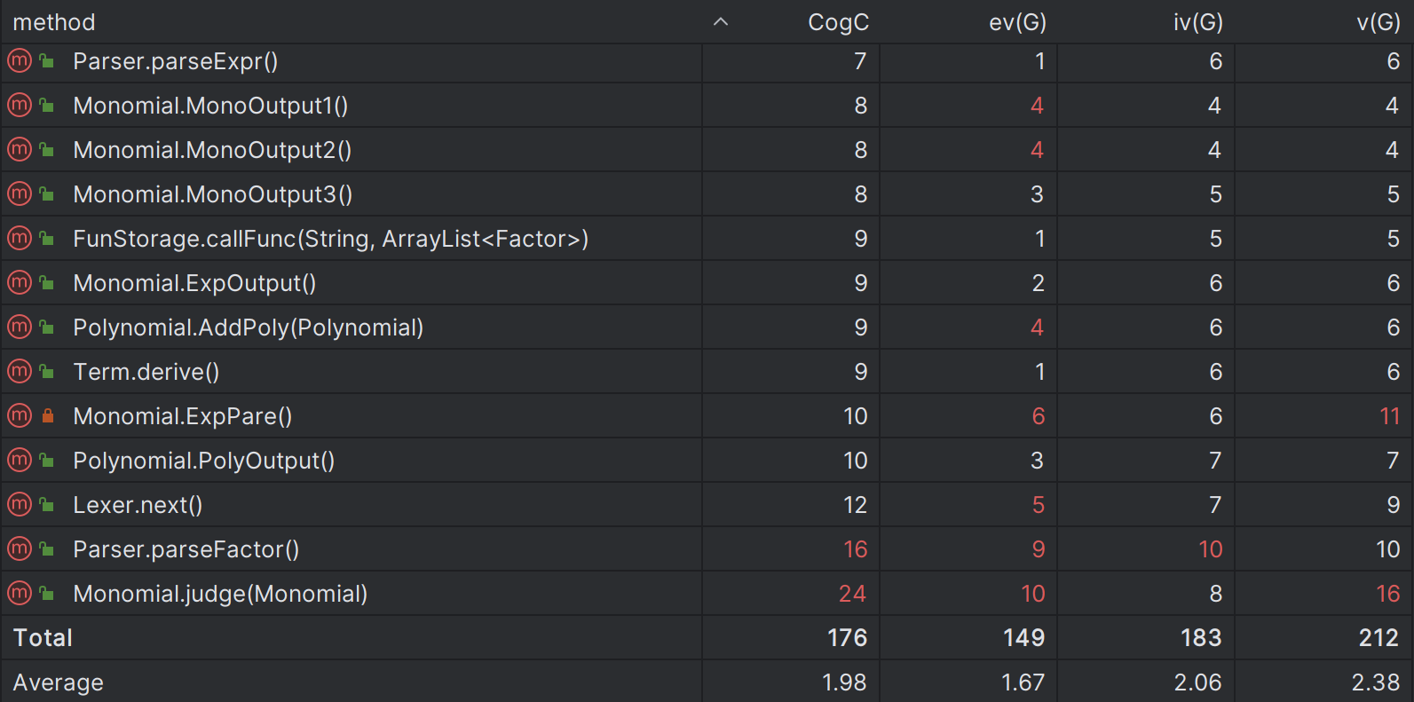The height and width of the screenshot is (702, 1414).
Task: Click the Average row label
Action: pyautogui.click(x=58, y=682)
